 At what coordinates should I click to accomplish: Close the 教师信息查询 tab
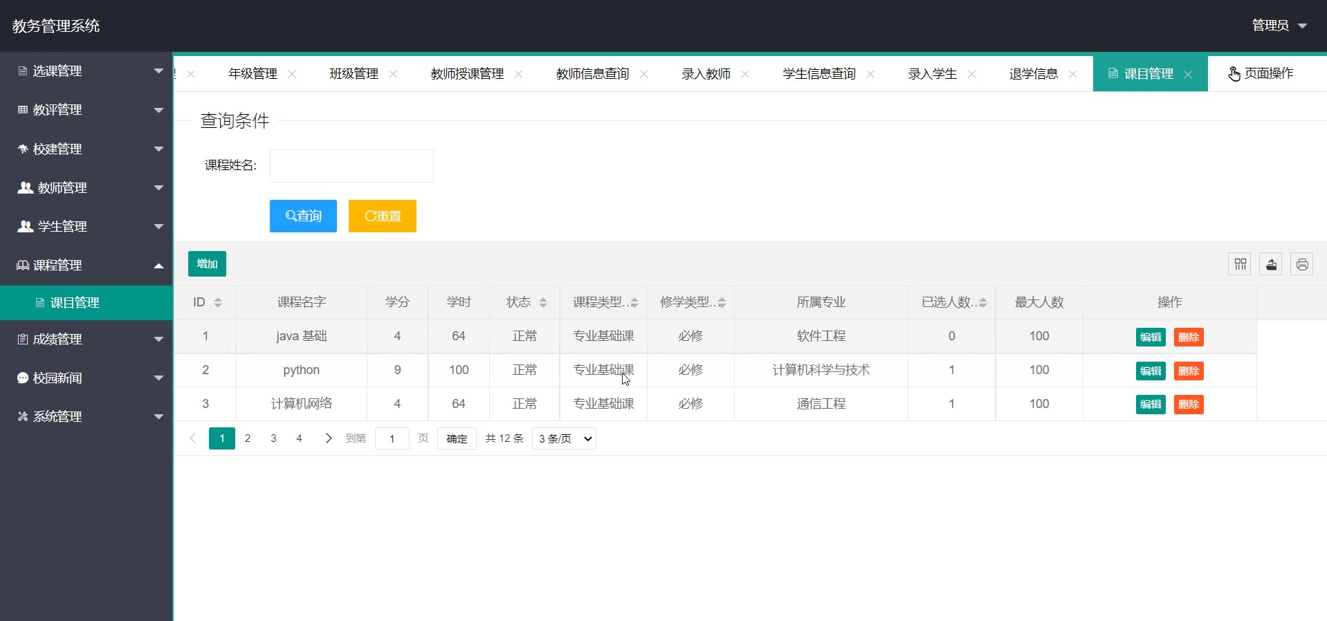(x=644, y=74)
